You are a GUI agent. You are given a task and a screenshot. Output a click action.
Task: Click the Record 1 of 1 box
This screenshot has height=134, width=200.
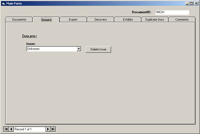point(29,129)
